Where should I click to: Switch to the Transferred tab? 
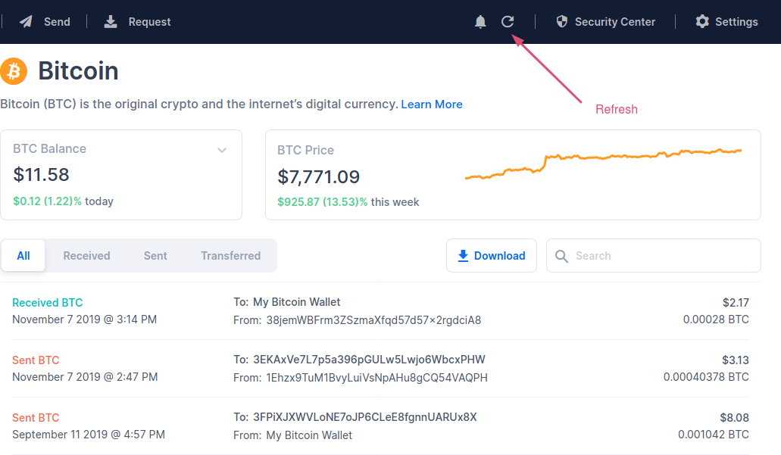click(x=230, y=256)
